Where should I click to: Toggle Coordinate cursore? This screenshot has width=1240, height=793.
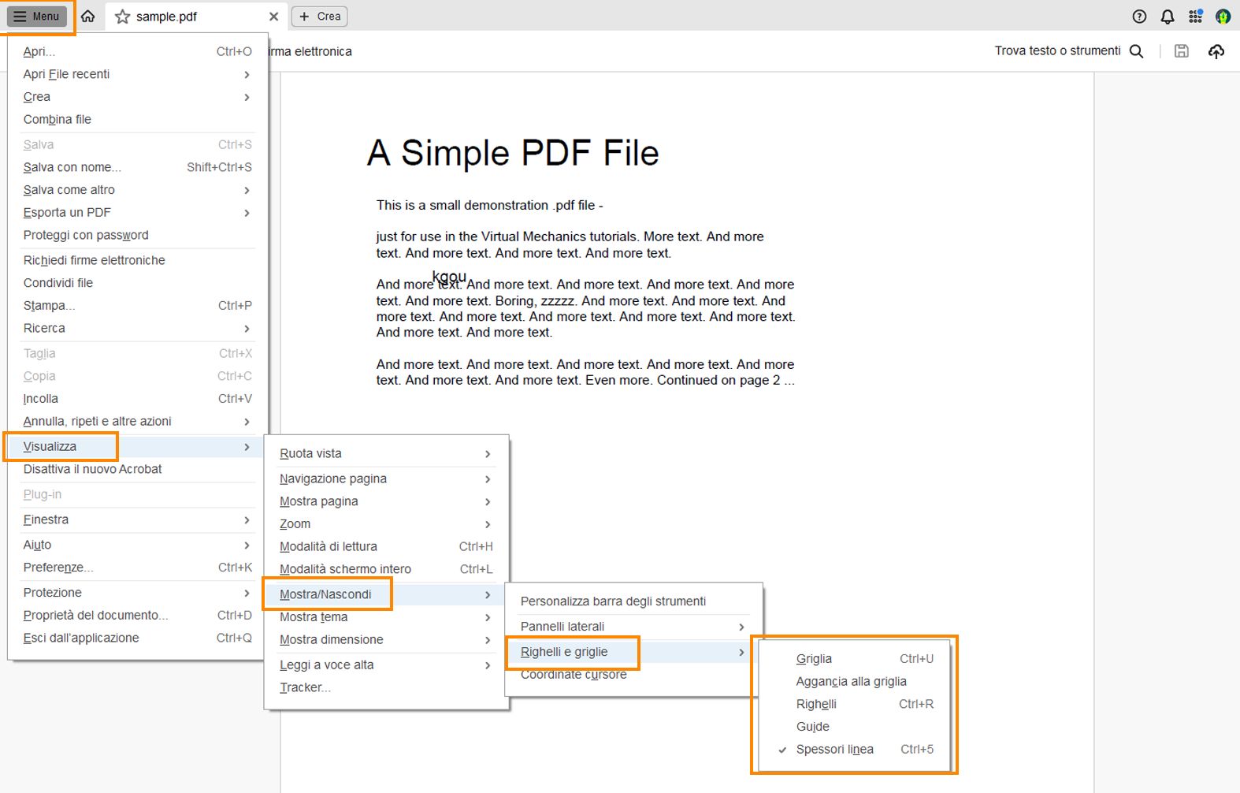point(633,675)
